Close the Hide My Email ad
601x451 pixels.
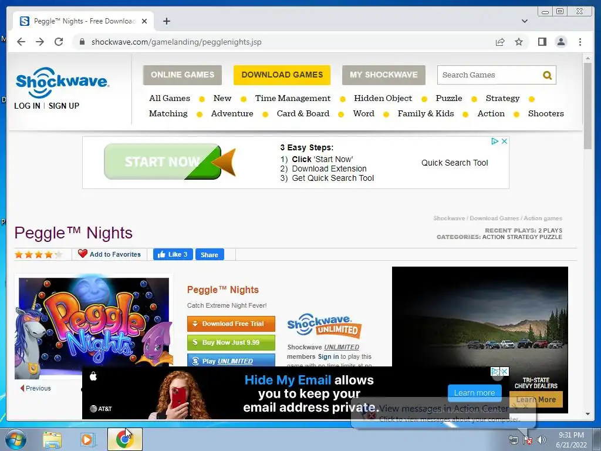pyautogui.click(x=505, y=371)
